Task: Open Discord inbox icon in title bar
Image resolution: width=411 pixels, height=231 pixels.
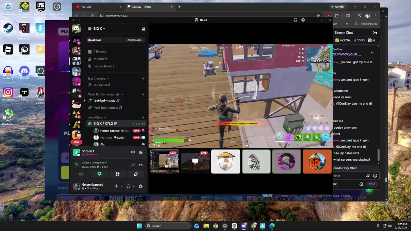Action: click(x=295, y=20)
